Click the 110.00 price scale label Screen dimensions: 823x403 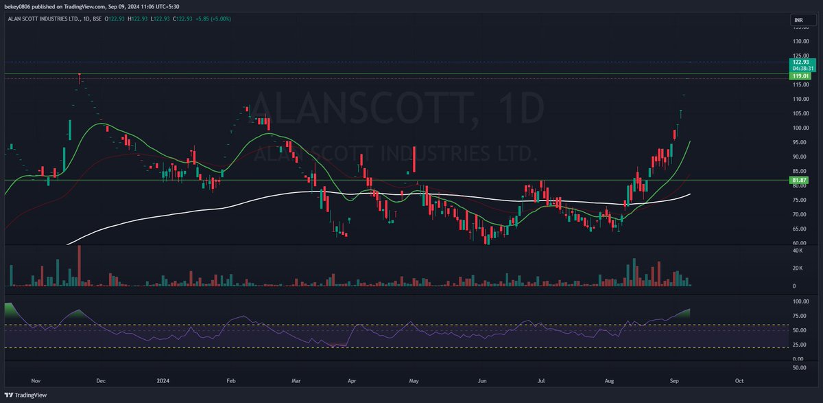800,99
